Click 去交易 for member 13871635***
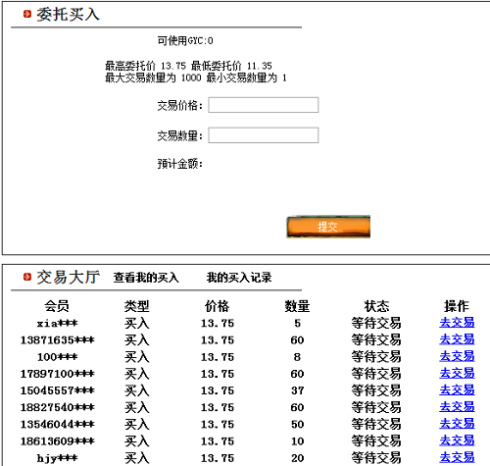490x466 pixels. click(x=457, y=339)
